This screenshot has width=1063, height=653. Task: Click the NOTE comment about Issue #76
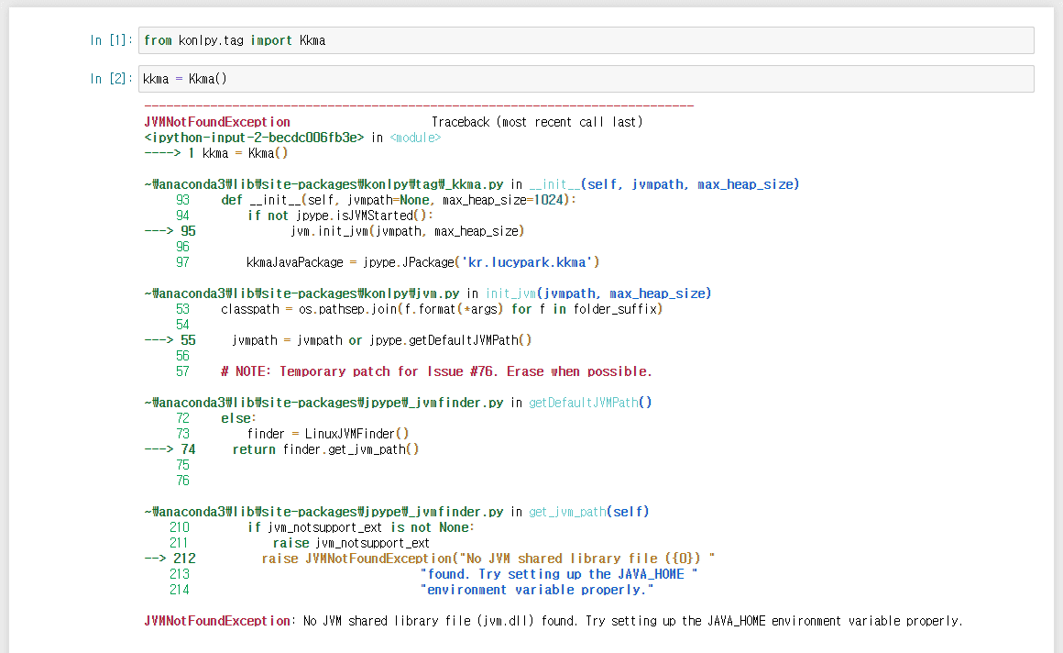[436, 371]
